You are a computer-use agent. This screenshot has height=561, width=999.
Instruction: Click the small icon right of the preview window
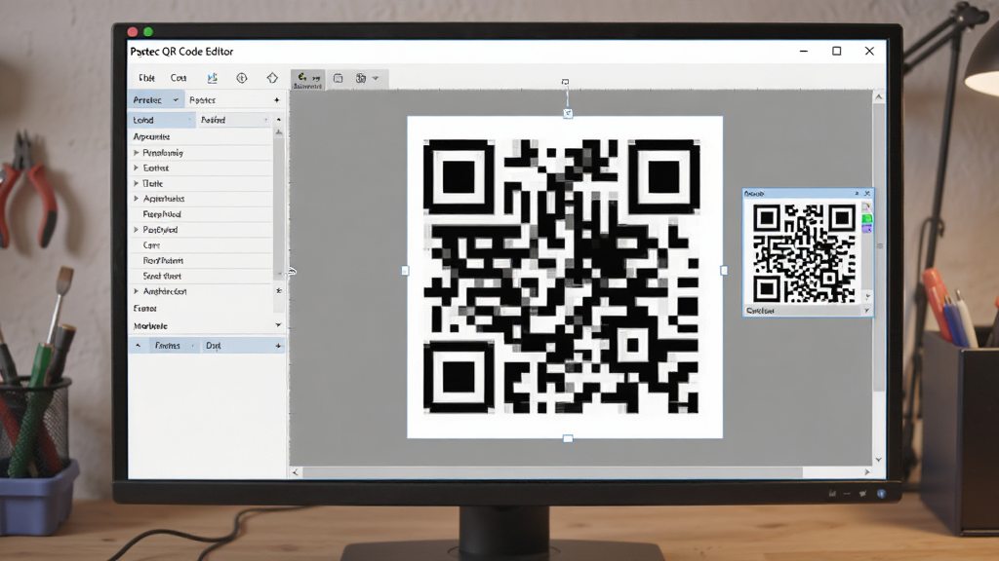(880, 246)
